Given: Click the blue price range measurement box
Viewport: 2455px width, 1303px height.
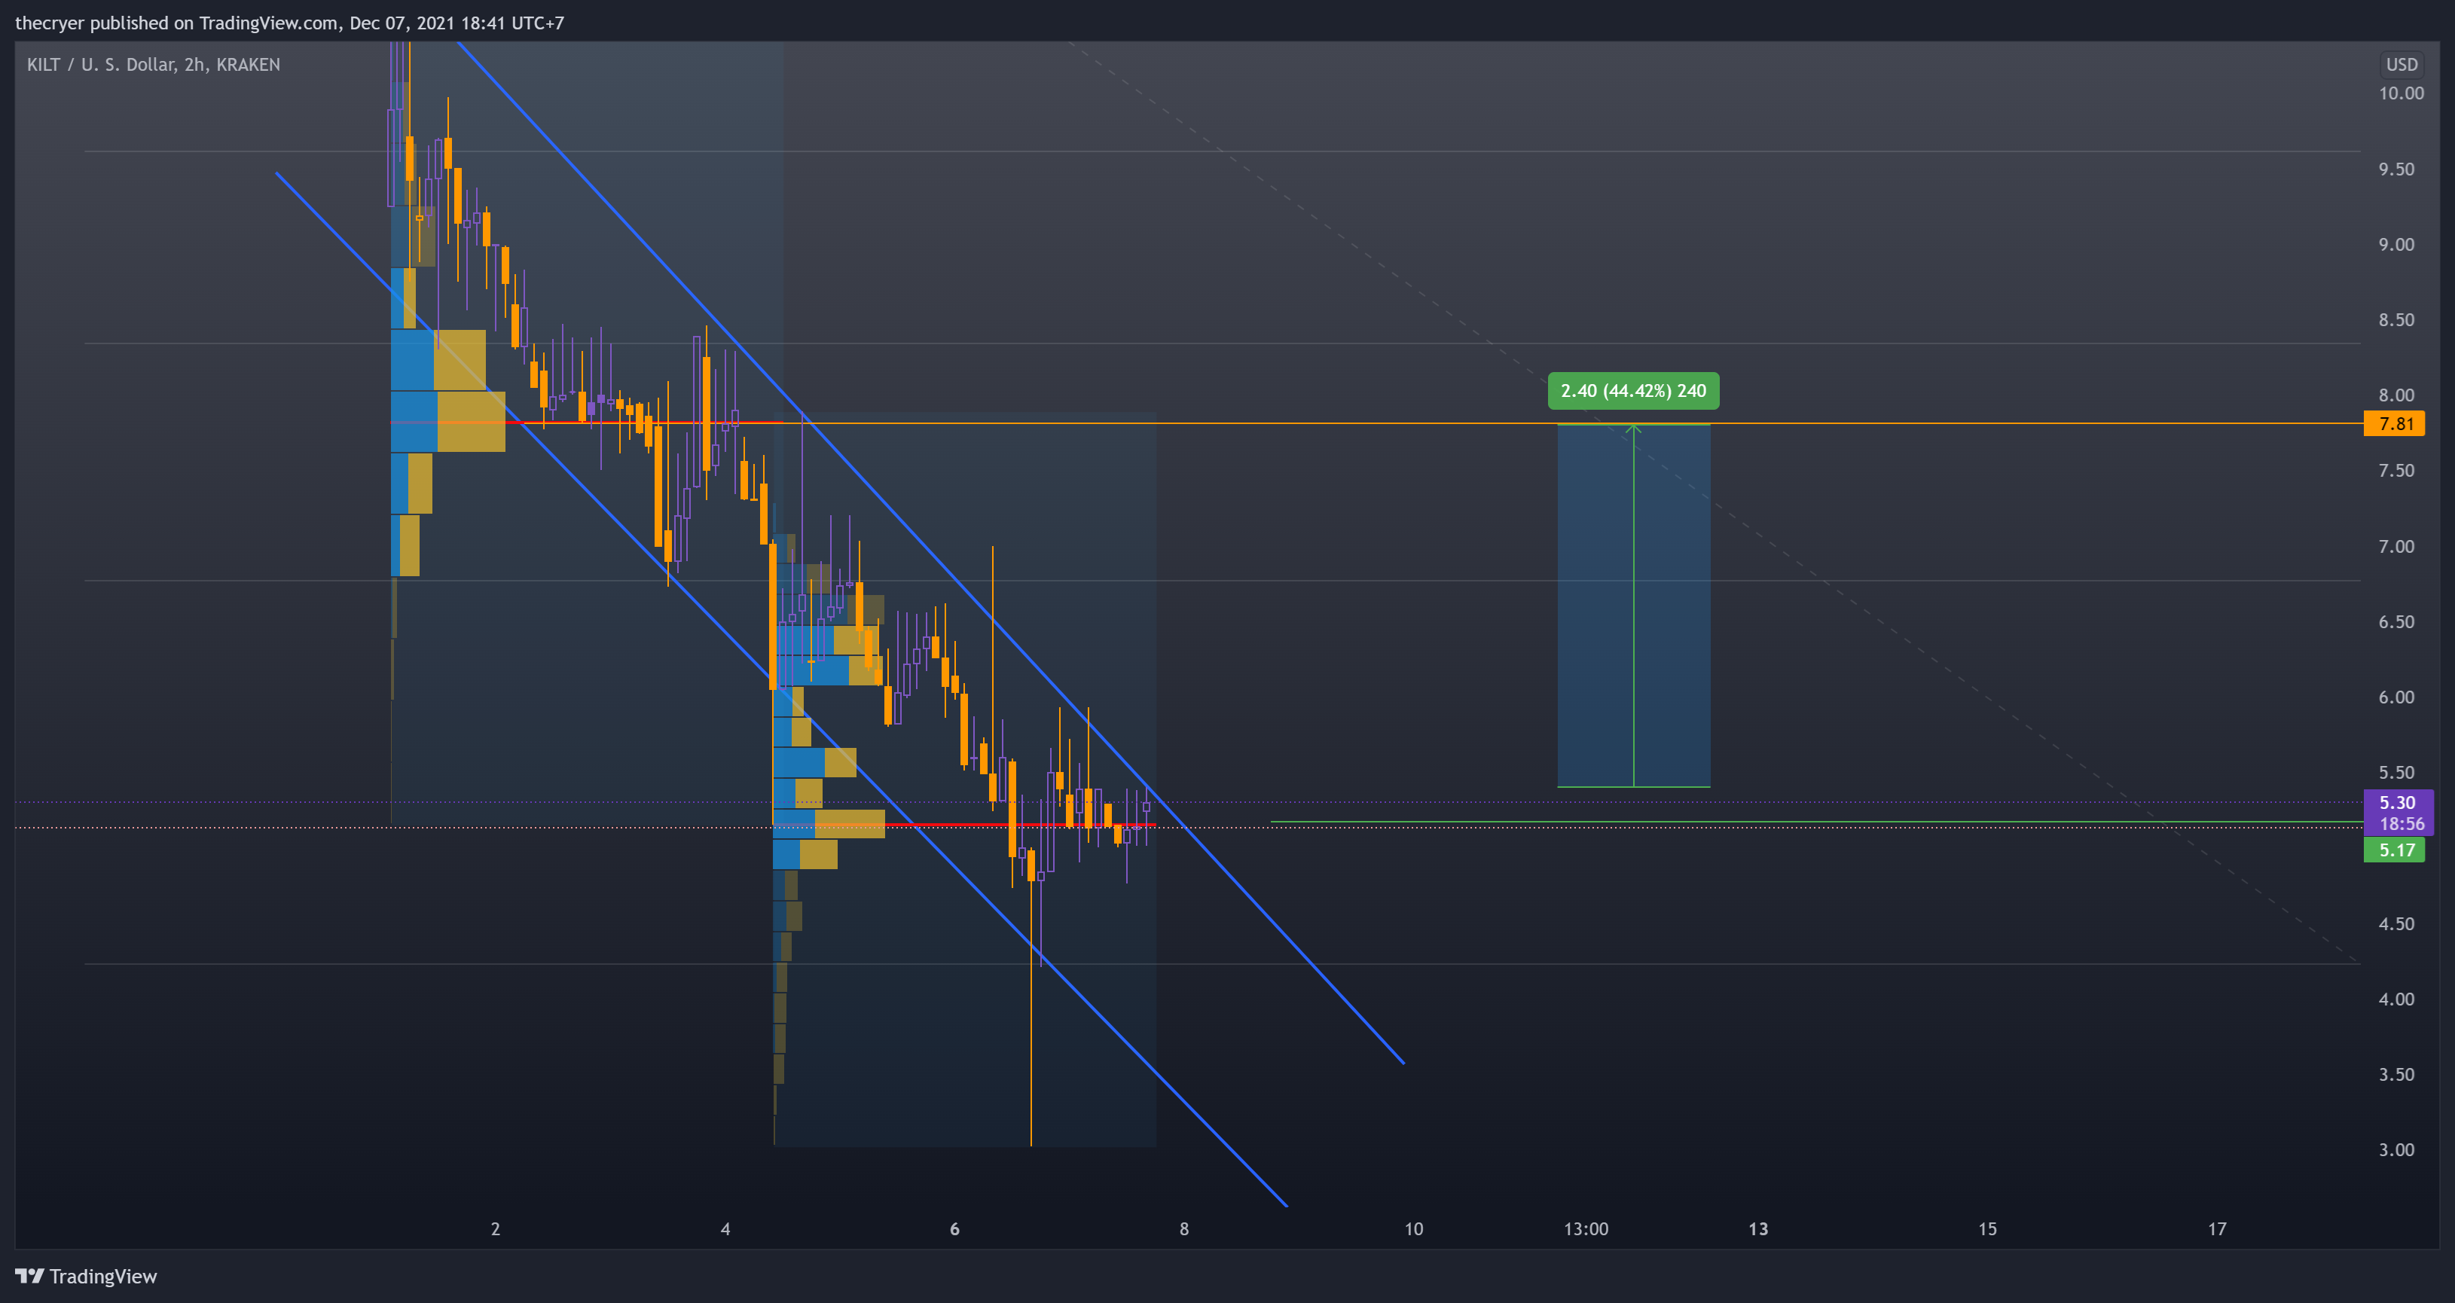Looking at the screenshot, I should click(1633, 606).
